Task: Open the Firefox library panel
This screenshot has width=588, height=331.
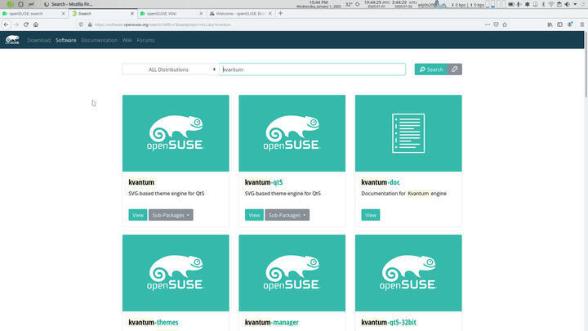Action: (550, 25)
